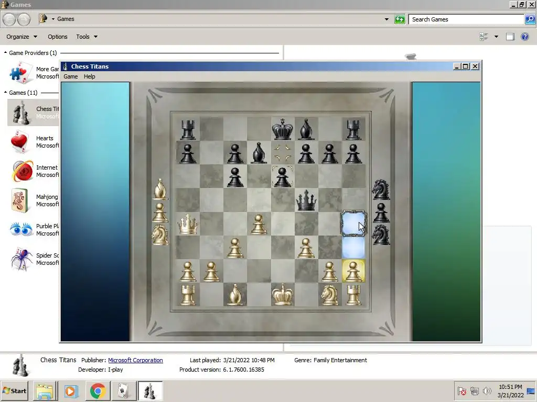Select the black rook on a8
The width and height of the screenshot is (537, 402).
[188, 130]
